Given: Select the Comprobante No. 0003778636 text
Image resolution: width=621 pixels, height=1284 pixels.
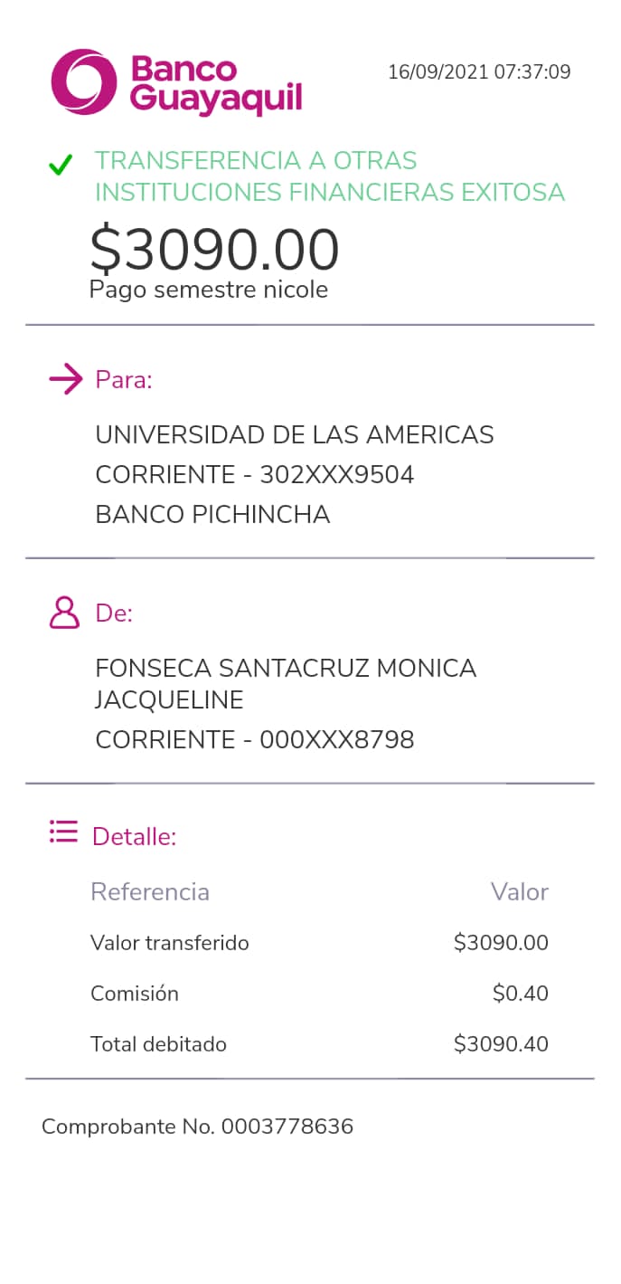Looking at the screenshot, I should (197, 1127).
